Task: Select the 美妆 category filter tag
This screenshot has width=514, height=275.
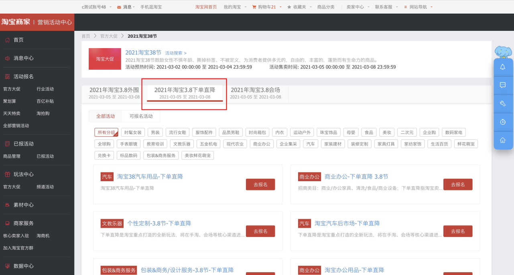Action: (387, 133)
